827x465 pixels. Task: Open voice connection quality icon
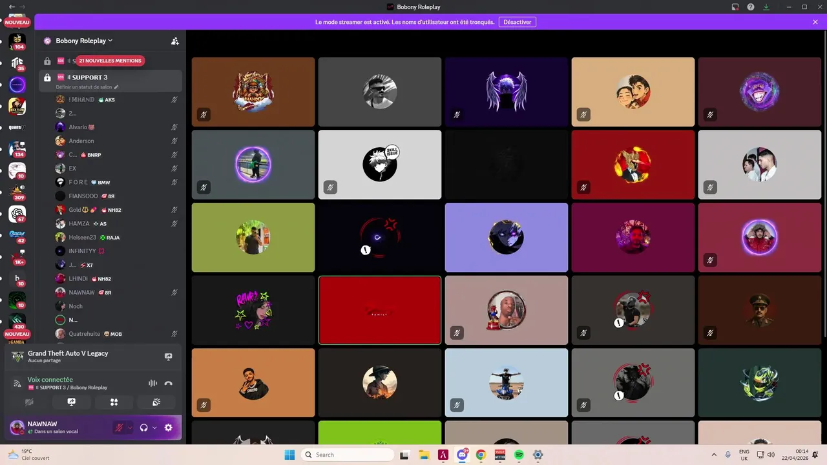pyautogui.click(x=17, y=383)
